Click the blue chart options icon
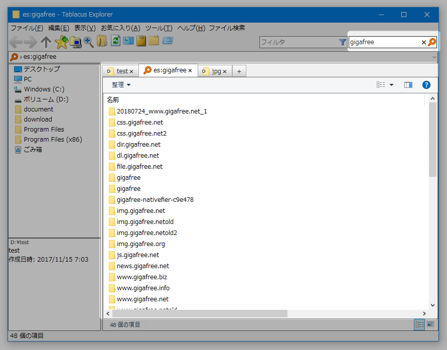Viewport: 447px width, 350px height. pos(128,41)
